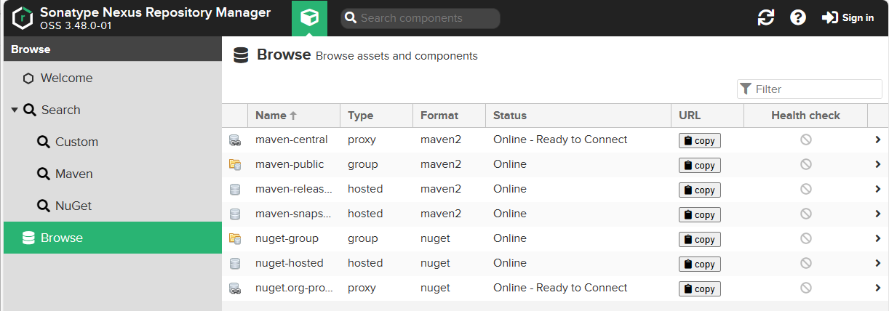Select the nuget-hosted repository name
Viewport: 889px width, 311px height.
290,263
